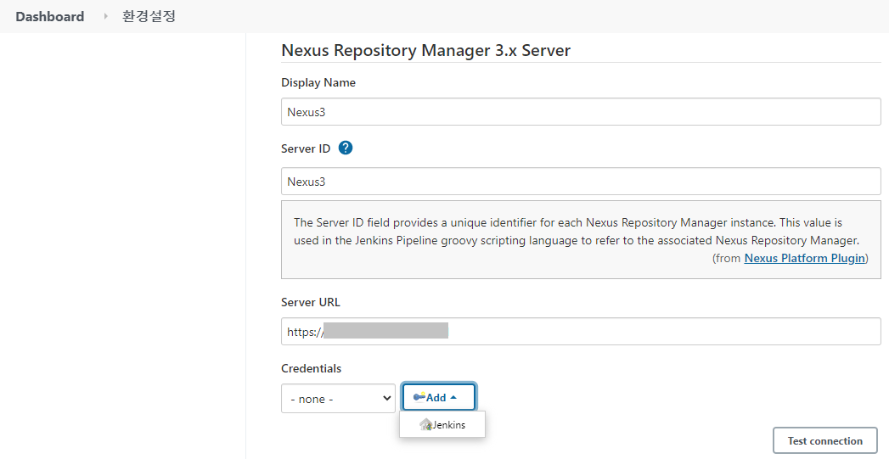Click the Nexus Repository Manager 3.x Server heading

coord(425,50)
